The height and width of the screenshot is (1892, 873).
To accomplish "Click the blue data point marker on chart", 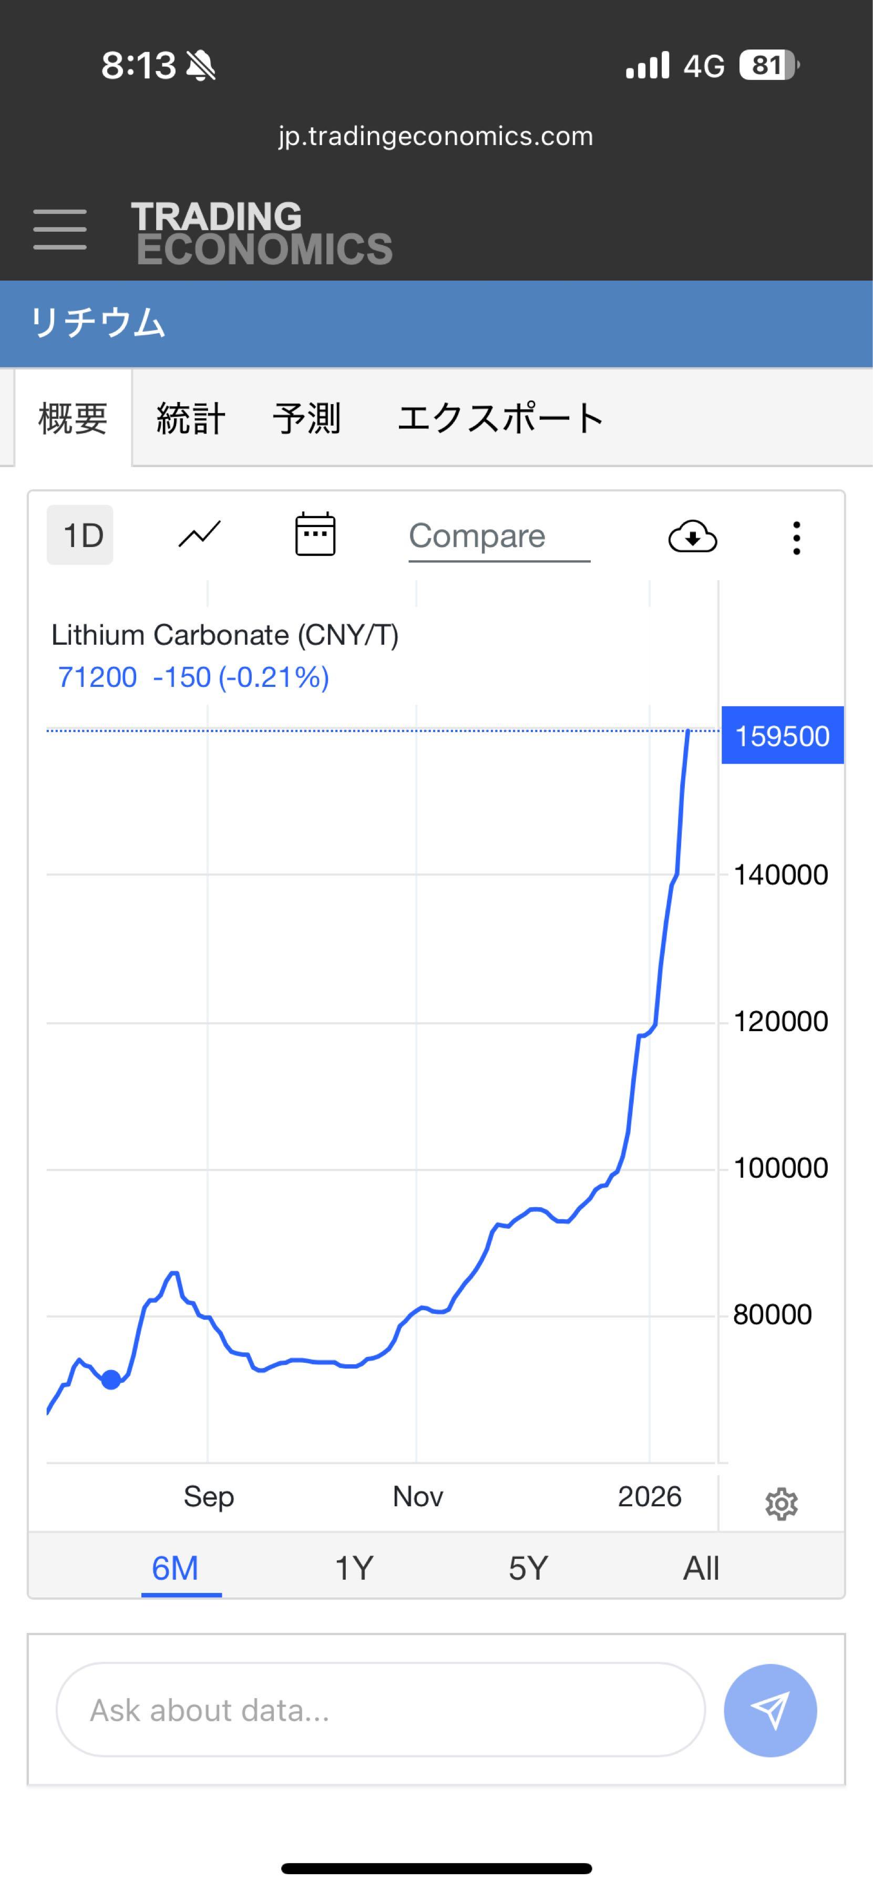I will (111, 1380).
